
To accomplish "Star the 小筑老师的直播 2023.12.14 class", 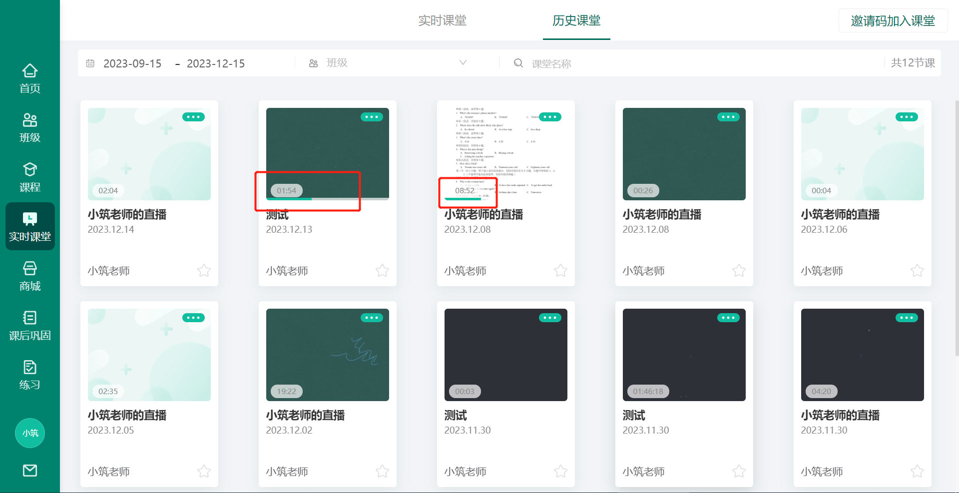I will 204,270.
